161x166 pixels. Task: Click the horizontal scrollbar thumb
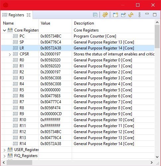point(19,163)
